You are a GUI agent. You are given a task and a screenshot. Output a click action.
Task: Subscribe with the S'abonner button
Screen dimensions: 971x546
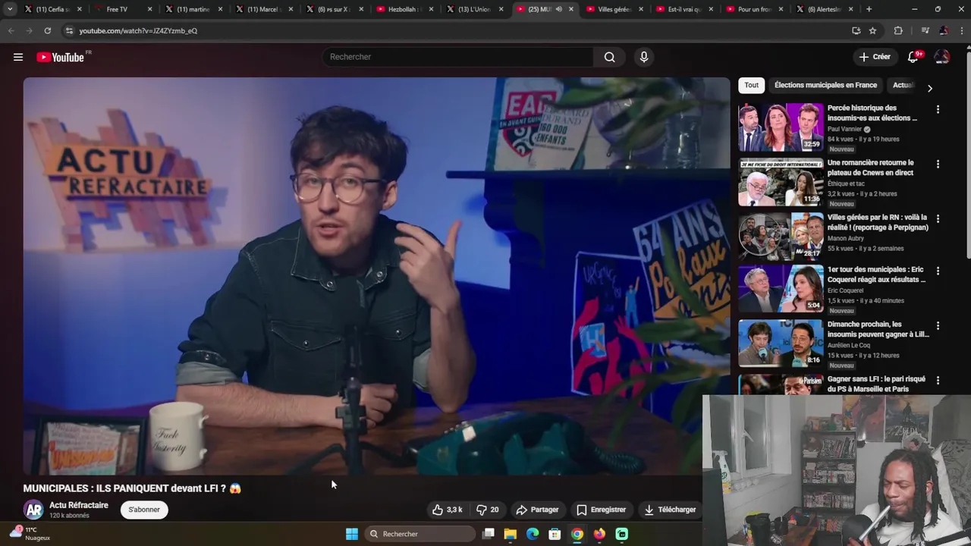tap(144, 510)
